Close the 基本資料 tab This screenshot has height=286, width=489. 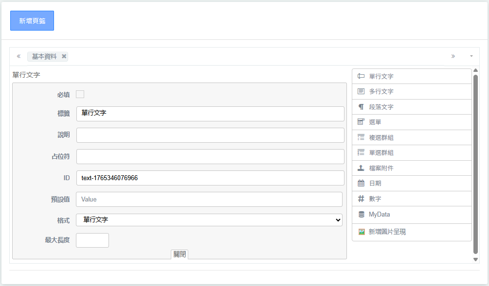click(x=64, y=56)
